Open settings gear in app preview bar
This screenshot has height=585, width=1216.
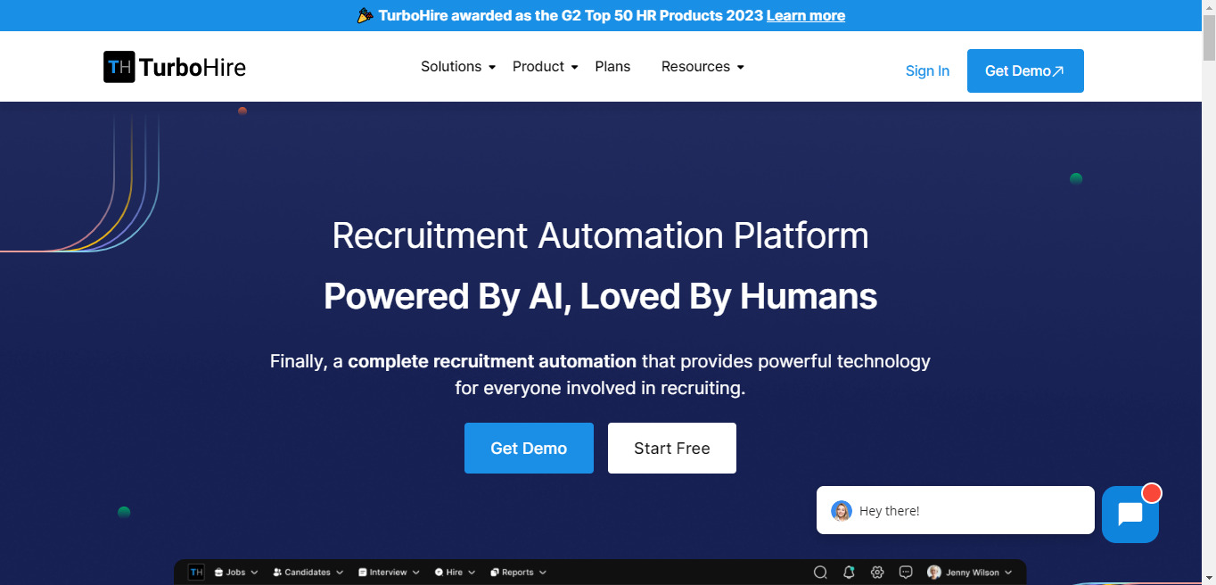877,573
